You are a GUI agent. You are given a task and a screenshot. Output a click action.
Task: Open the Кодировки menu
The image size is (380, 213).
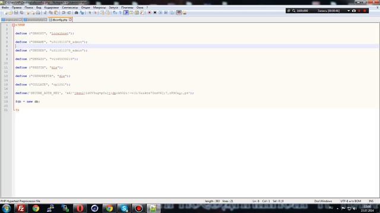[52, 8]
